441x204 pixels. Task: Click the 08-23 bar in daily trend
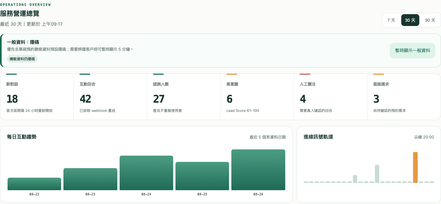pos(90,179)
